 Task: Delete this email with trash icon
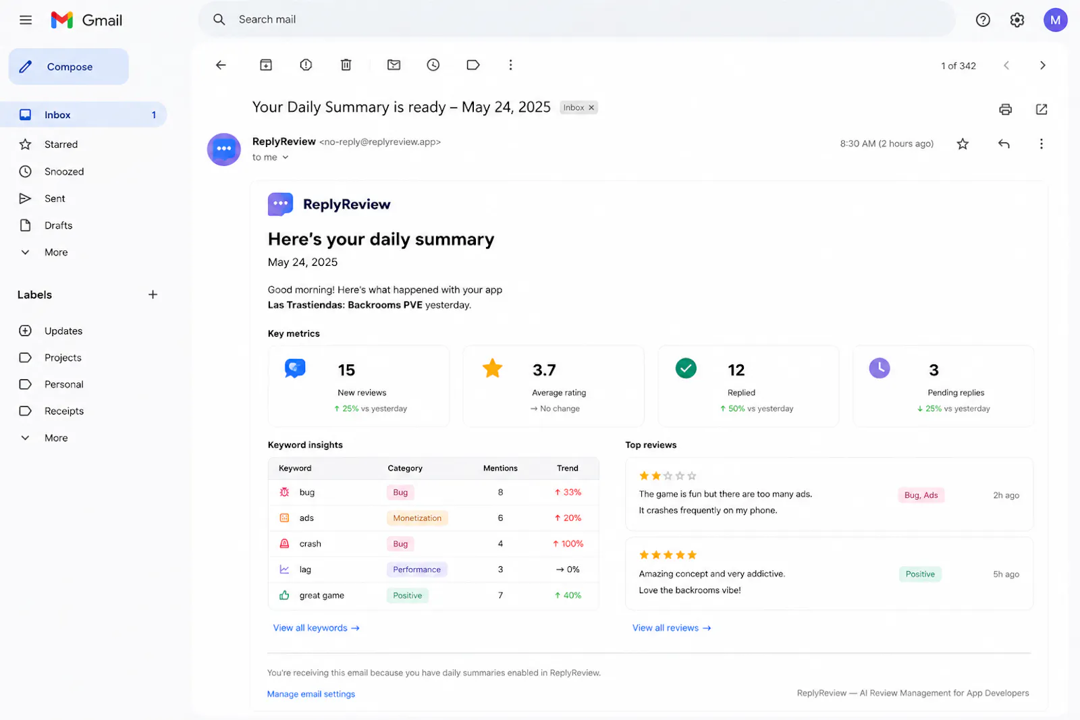[346, 65]
